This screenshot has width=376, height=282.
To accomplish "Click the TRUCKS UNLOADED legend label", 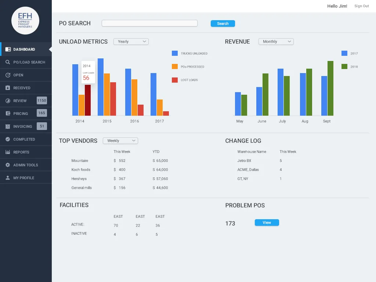I will 194,54.
